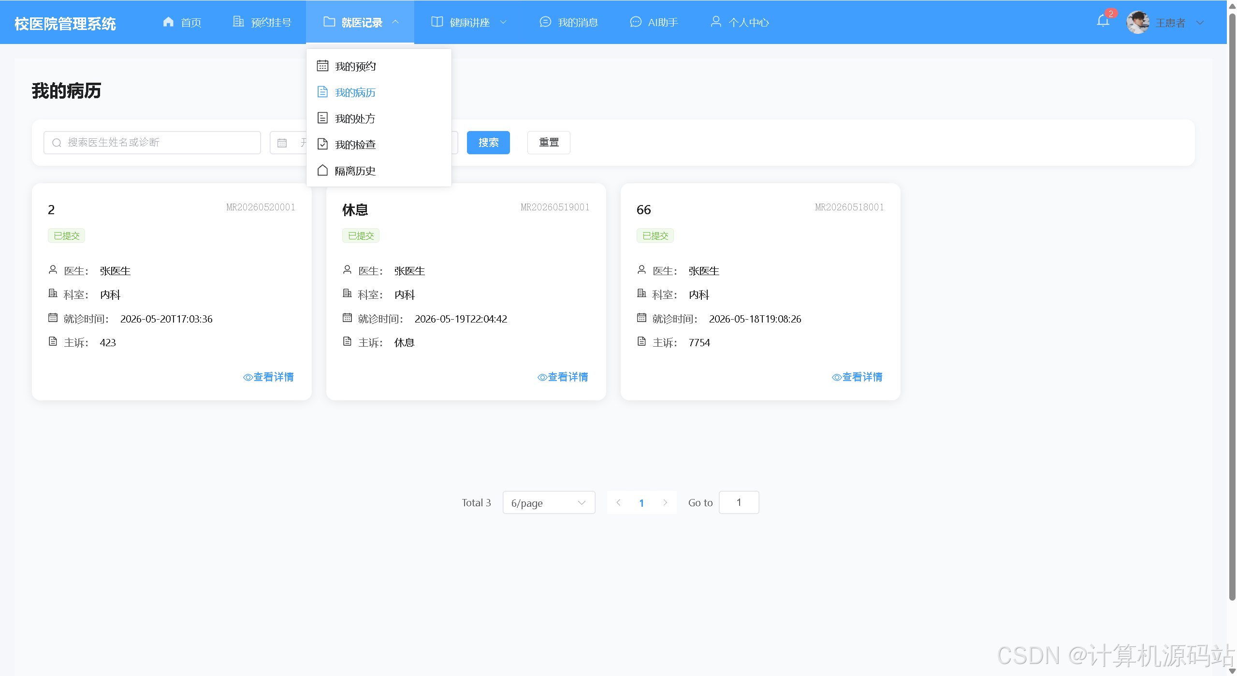
Task: Open 个人中心 in the top navigation
Action: (740, 22)
